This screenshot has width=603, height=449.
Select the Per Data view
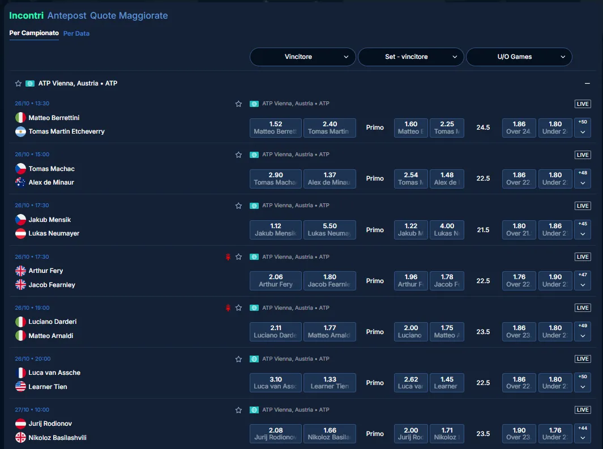pos(76,33)
